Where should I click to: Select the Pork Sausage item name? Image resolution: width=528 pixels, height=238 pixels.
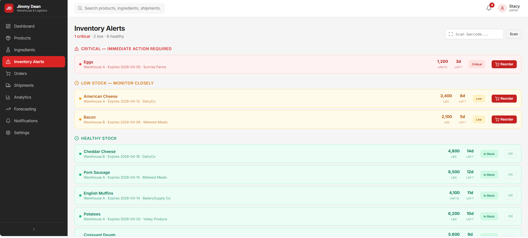97,172
